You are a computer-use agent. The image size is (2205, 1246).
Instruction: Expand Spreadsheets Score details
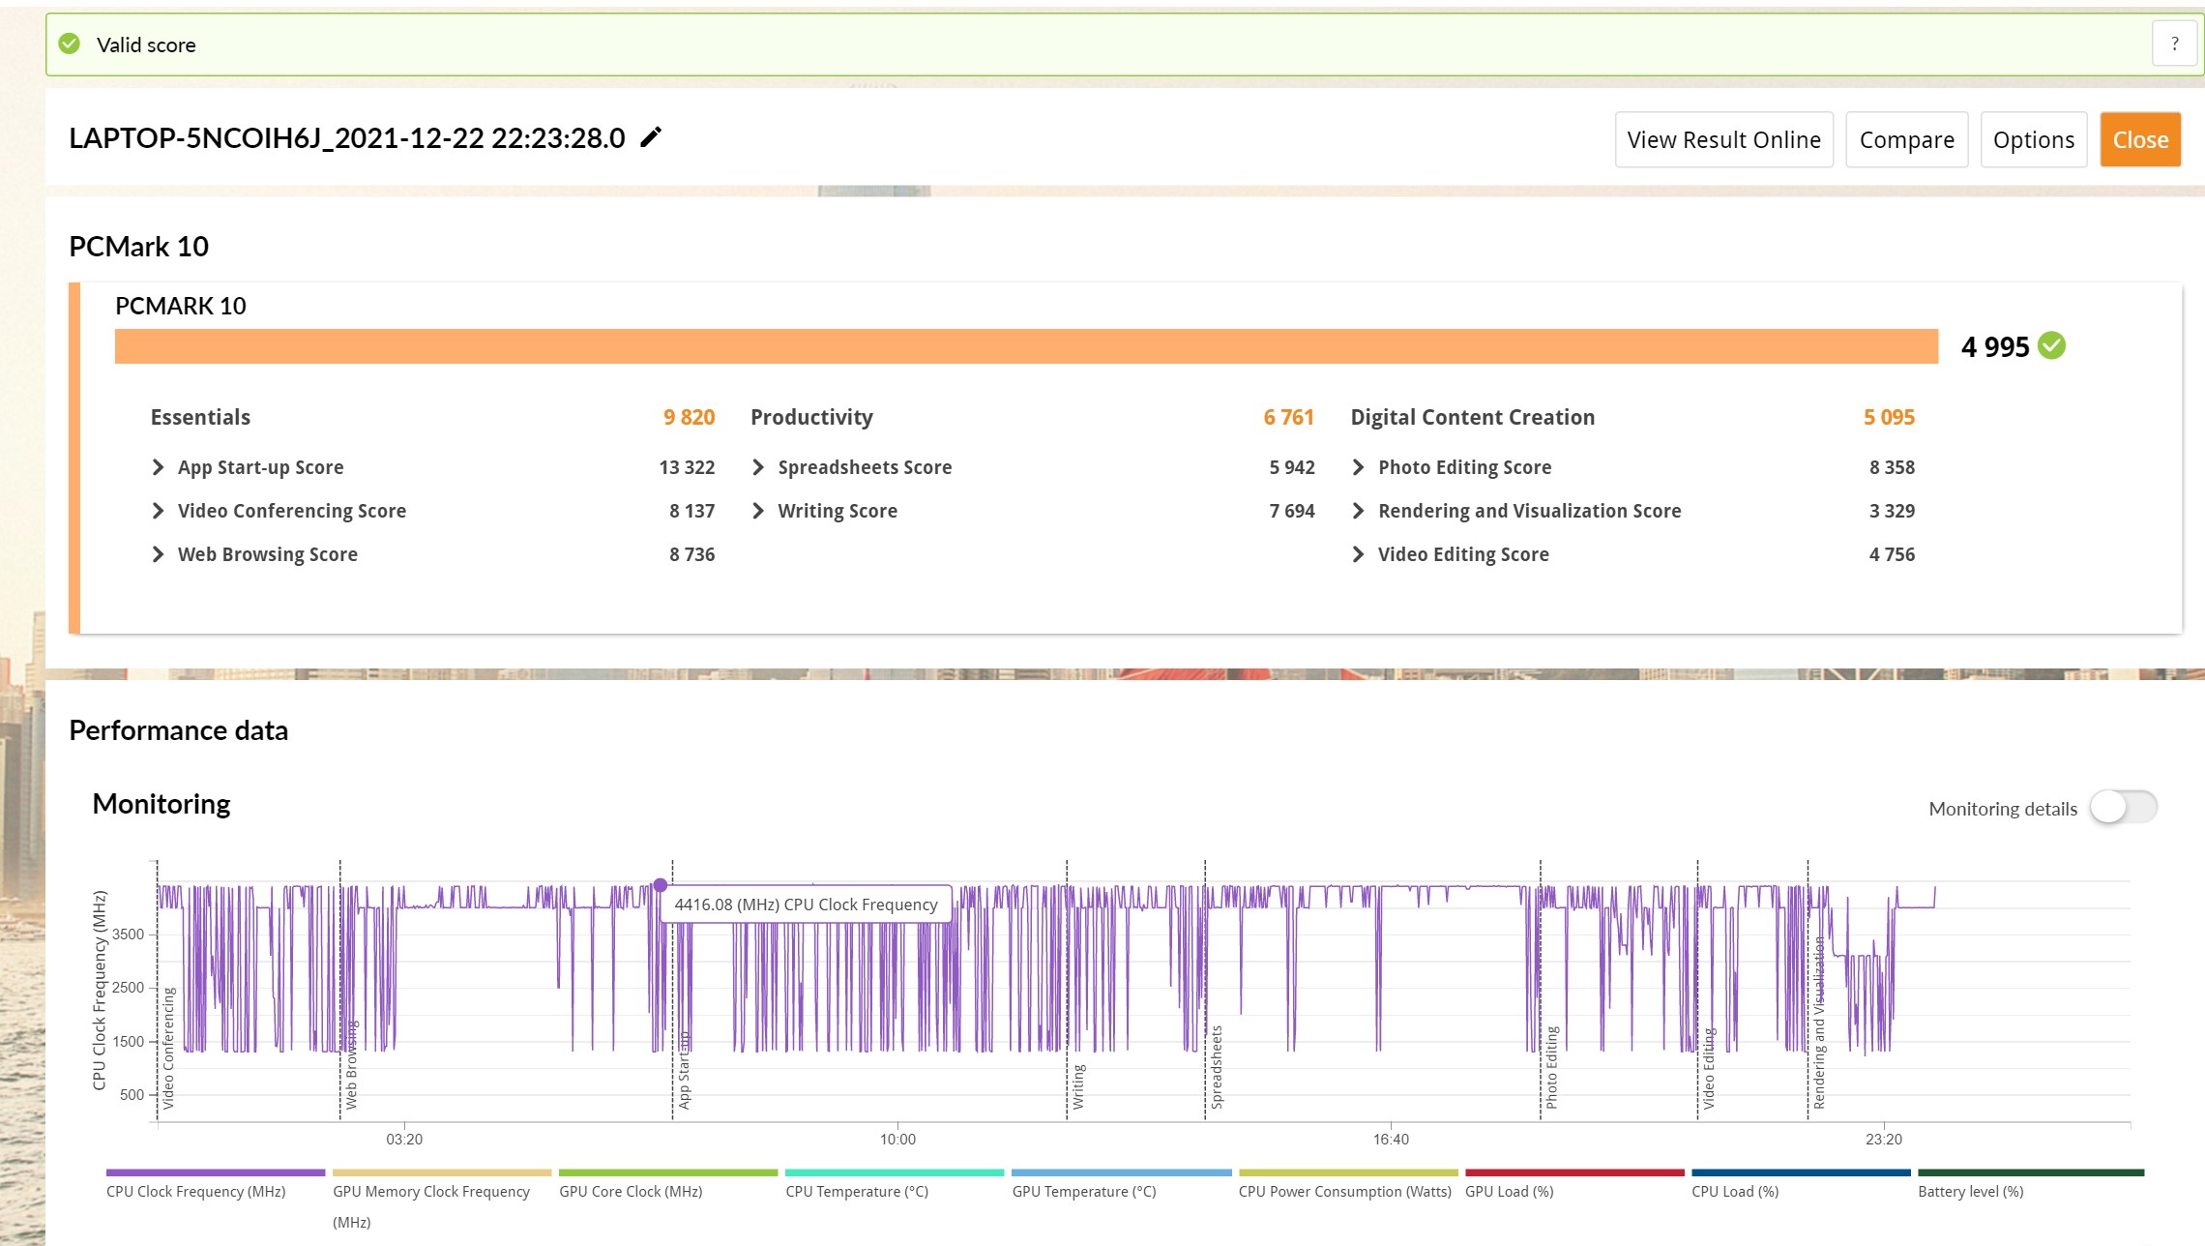click(x=758, y=467)
